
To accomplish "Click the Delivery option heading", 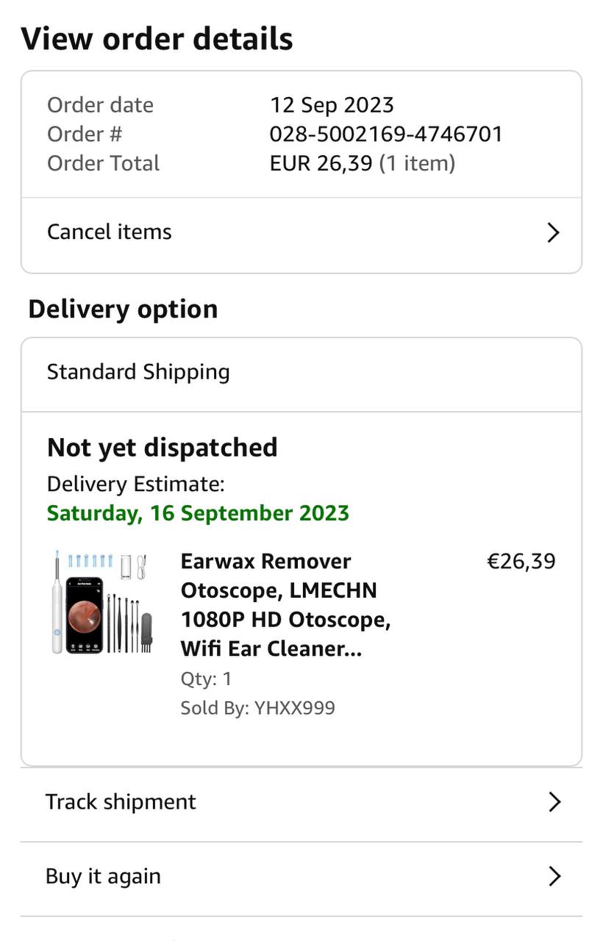I will coord(123,310).
